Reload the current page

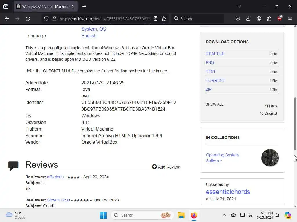point(28,19)
